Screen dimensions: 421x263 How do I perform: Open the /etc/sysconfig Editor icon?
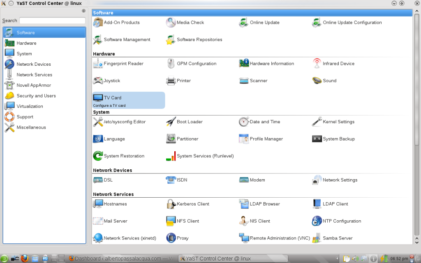click(x=98, y=122)
